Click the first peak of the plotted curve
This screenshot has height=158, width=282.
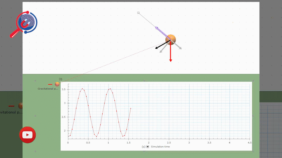[x=82, y=89]
